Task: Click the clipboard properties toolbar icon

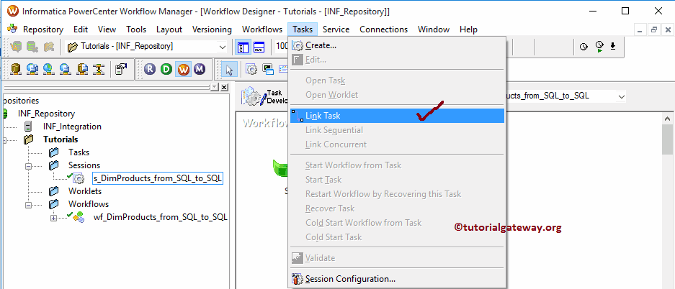Action: [x=121, y=69]
